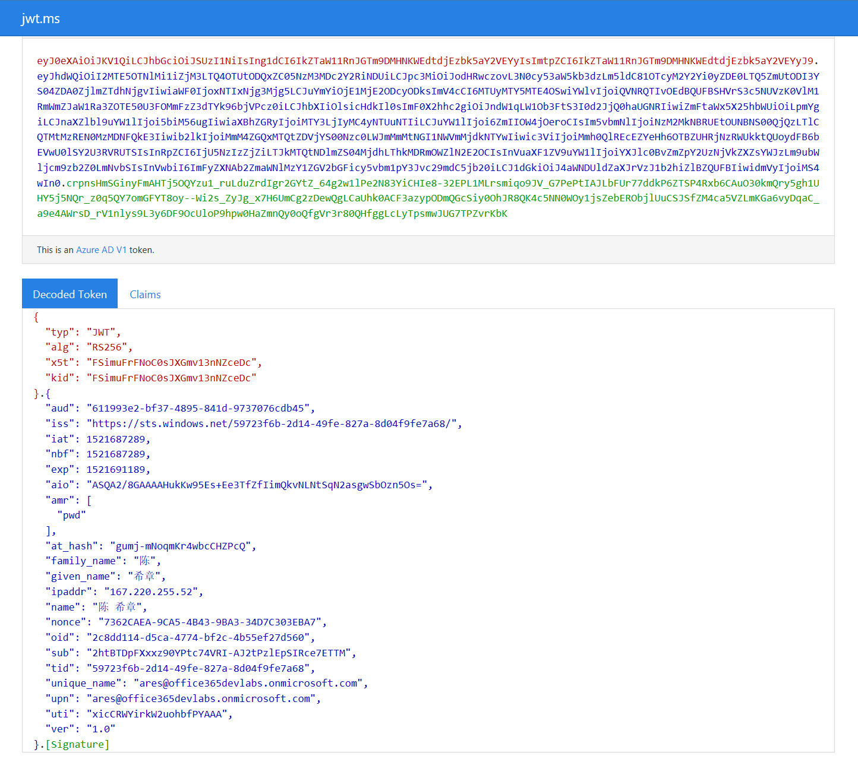Click the green [Signature] placeholder
Viewport: 858px width, 762px height.
(x=78, y=745)
